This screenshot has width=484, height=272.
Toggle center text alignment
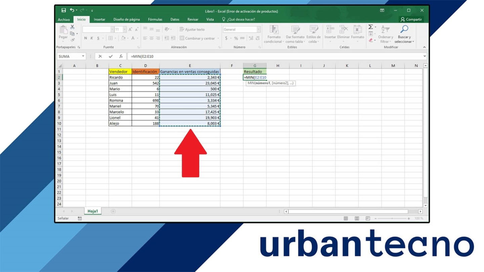pos(152,38)
